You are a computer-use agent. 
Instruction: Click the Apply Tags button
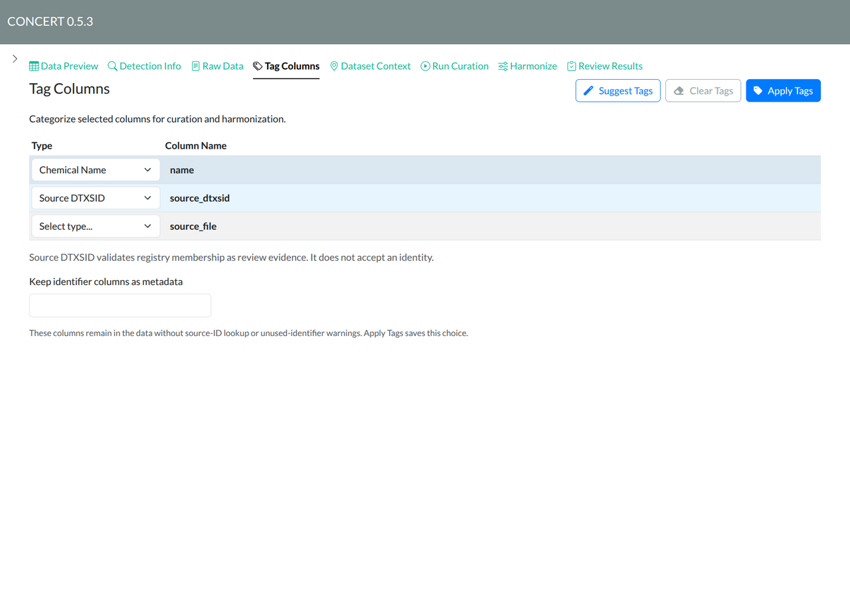(783, 91)
